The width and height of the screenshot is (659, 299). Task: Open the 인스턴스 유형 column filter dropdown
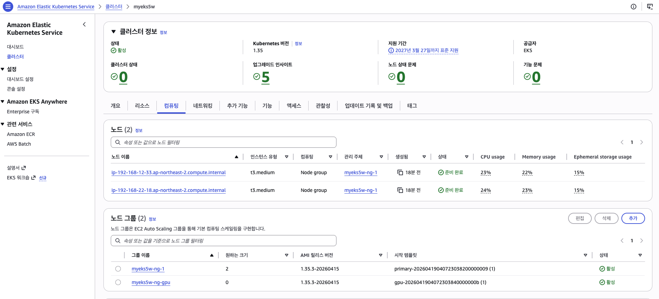(287, 157)
